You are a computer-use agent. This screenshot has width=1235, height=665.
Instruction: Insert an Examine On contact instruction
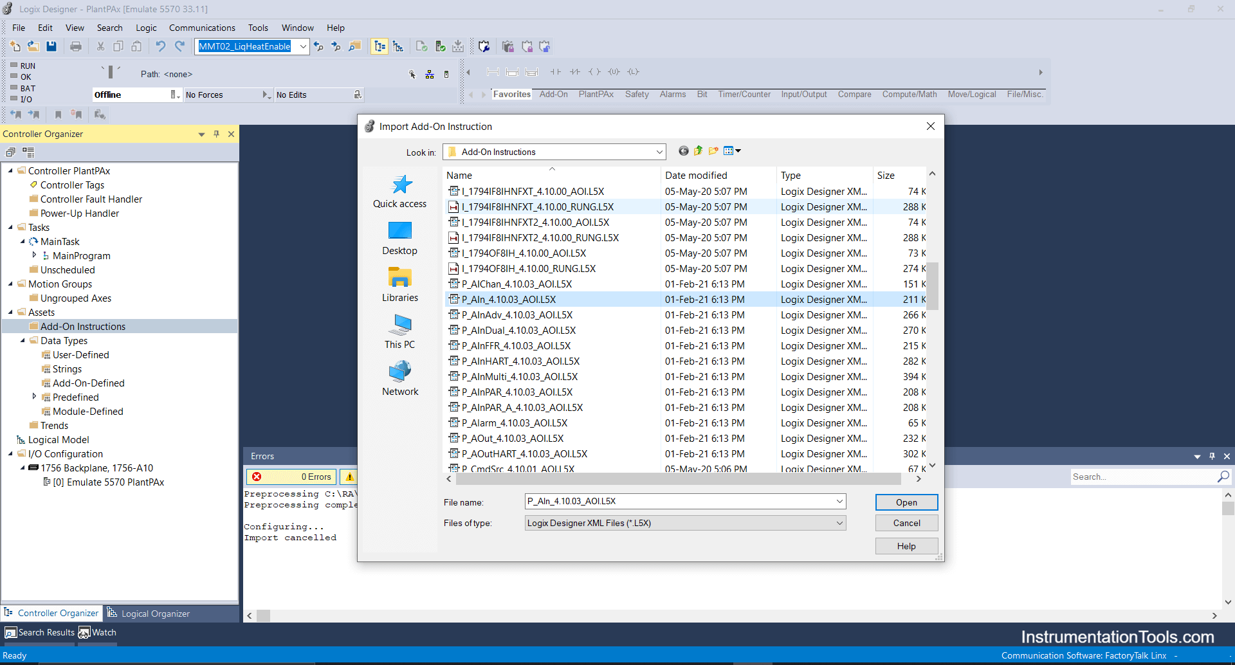[556, 72]
